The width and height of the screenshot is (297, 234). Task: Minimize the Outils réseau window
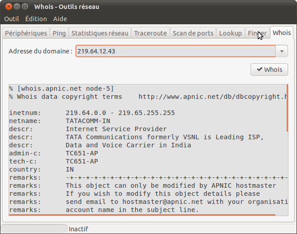pyautogui.click(x=17, y=7)
